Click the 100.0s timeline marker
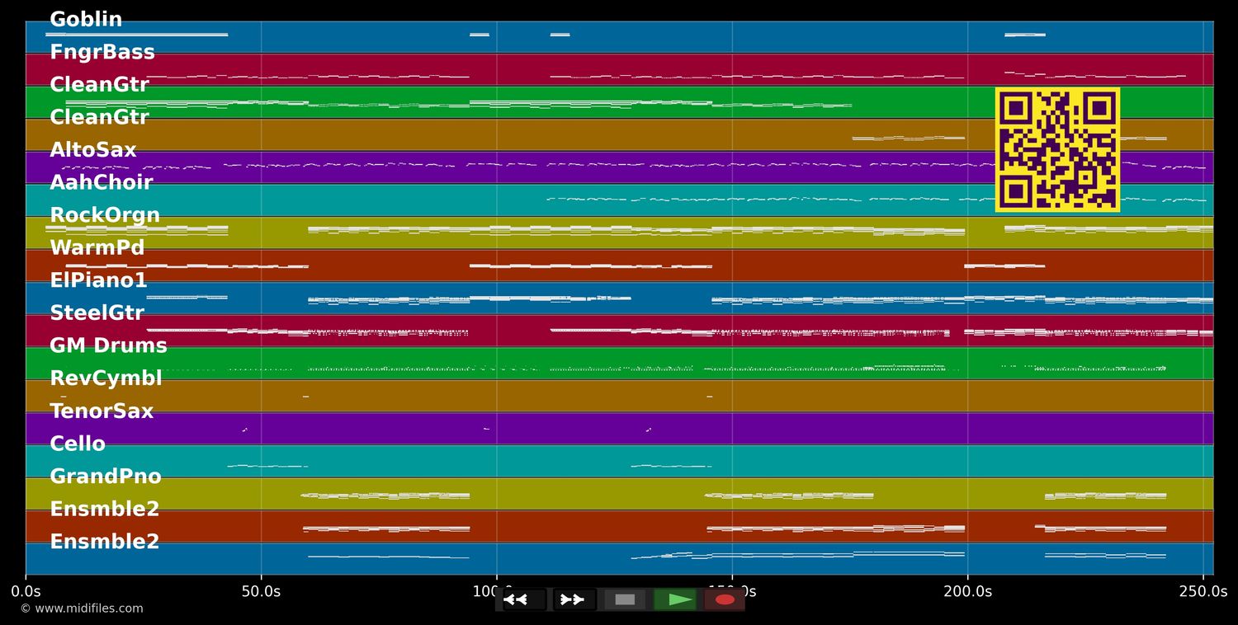The image size is (1238, 625). tap(499, 591)
